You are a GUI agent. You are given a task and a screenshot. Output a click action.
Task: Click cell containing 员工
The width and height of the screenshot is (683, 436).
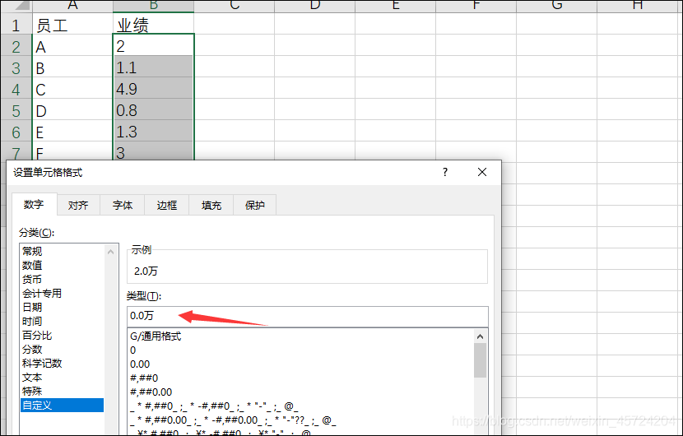pos(72,26)
